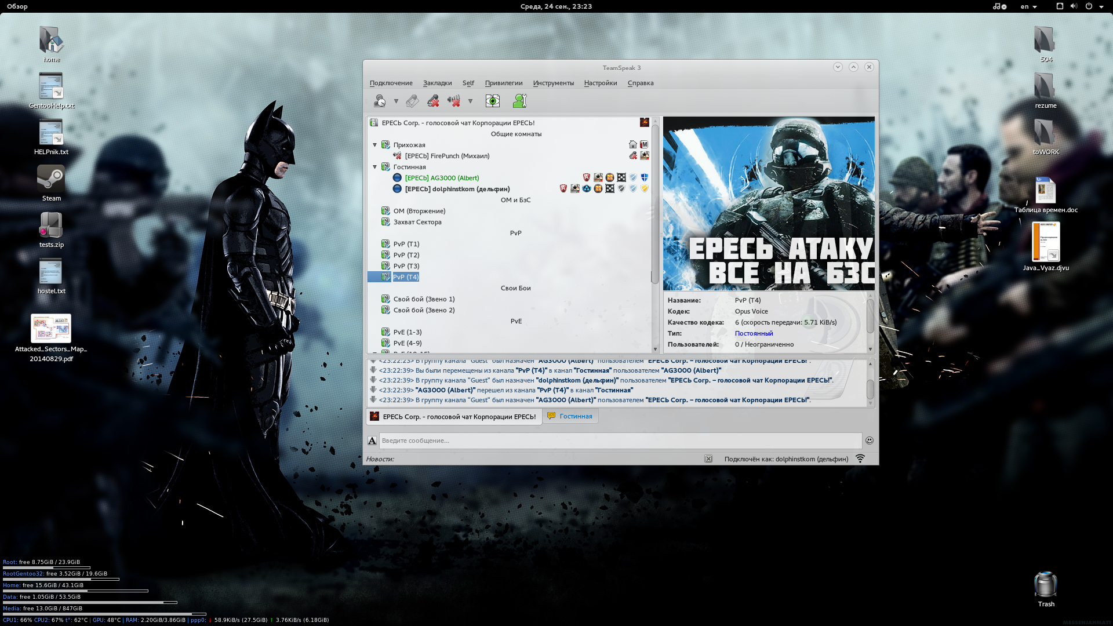Click the volume icon in top panel
1113x626 pixels.
click(x=1074, y=6)
